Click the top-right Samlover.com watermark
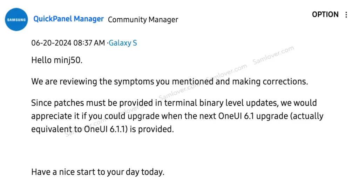 click(273, 55)
